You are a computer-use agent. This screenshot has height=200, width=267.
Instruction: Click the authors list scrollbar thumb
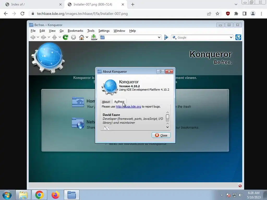[x=167, y=117]
